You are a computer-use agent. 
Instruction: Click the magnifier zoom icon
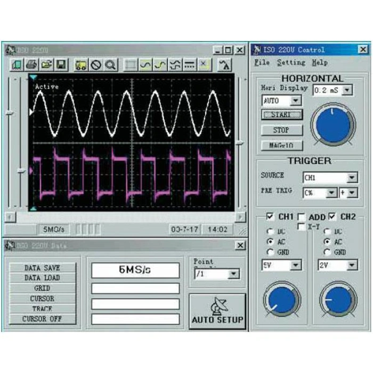(x=110, y=65)
